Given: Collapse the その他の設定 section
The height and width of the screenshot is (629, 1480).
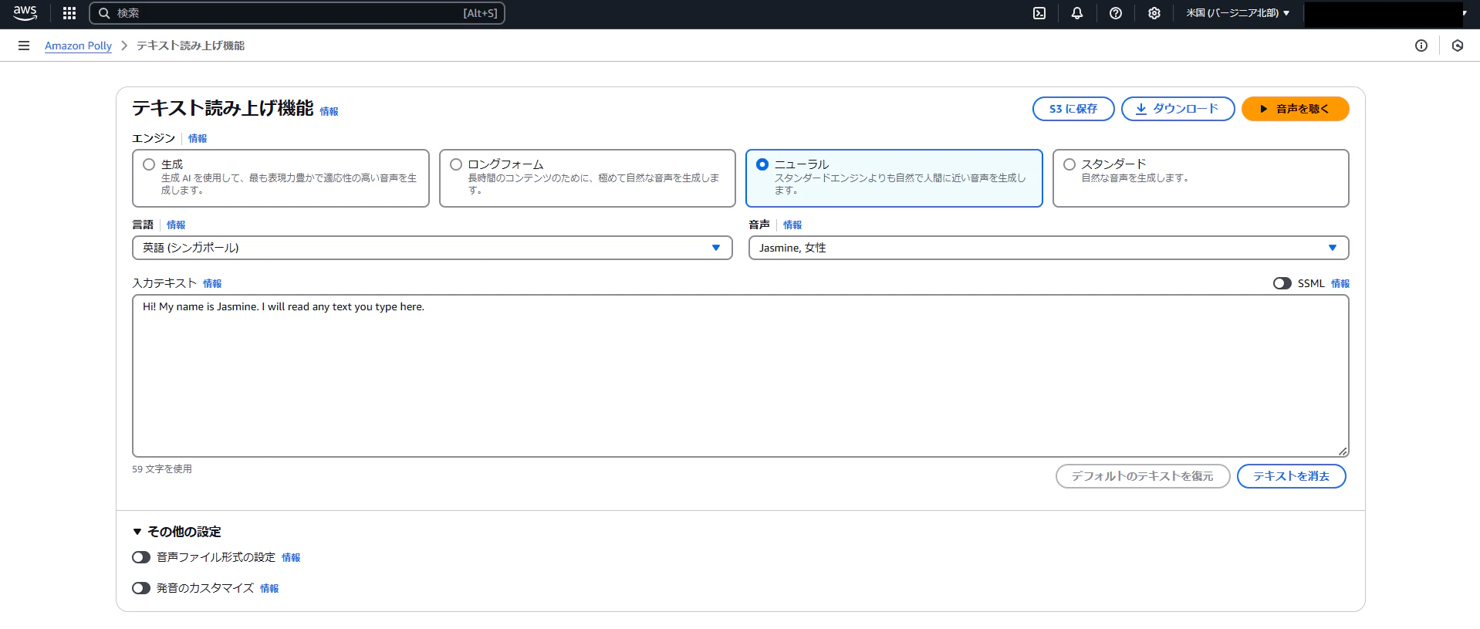Looking at the screenshot, I should [177, 532].
